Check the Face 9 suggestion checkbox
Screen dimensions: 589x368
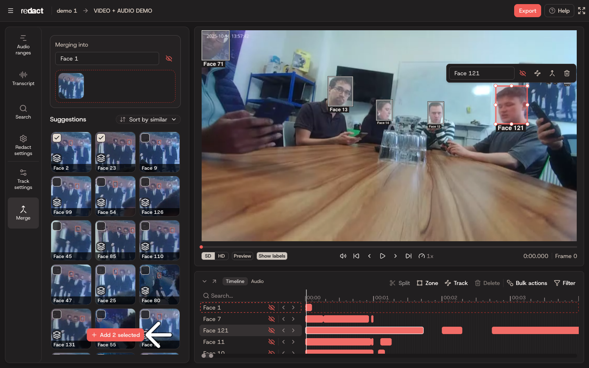(x=145, y=138)
